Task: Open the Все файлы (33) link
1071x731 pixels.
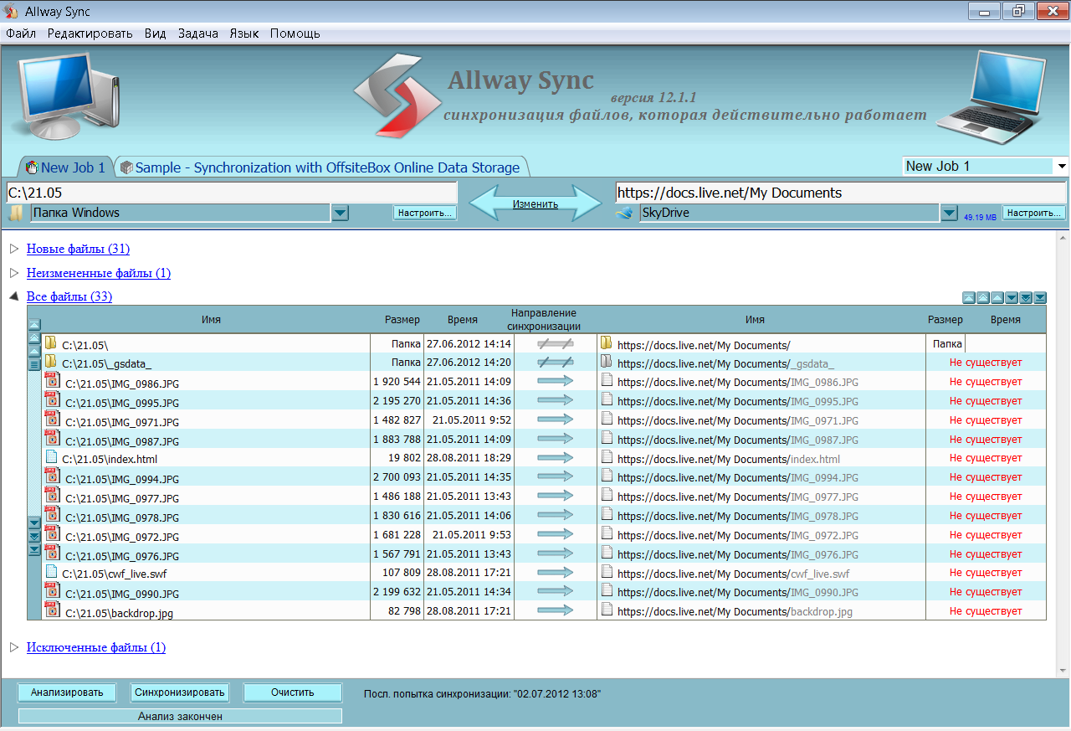Action: click(69, 296)
